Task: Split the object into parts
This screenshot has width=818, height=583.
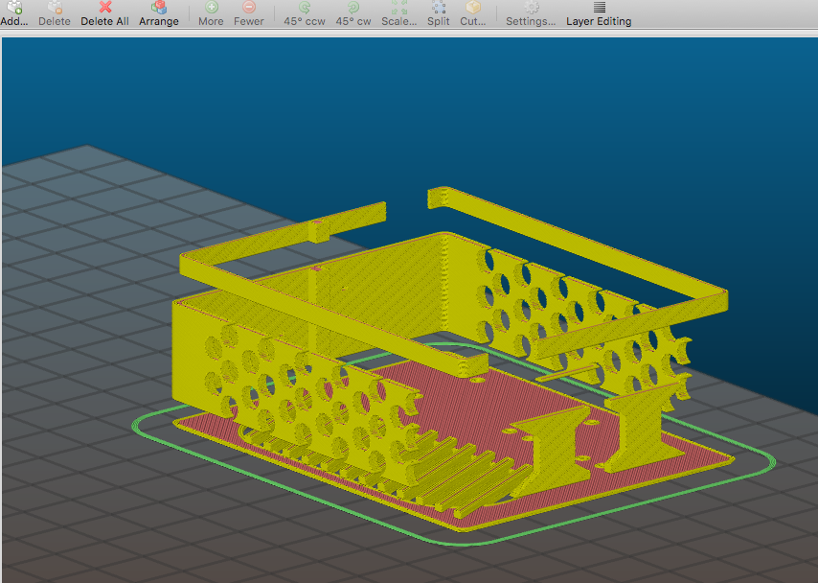Action: tap(439, 13)
